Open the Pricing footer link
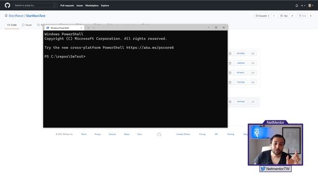318x179 pixels. [x=202, y=134]
